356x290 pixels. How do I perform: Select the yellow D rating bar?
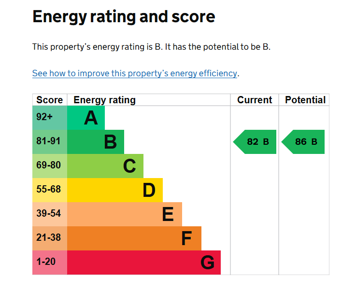[115, 190]
